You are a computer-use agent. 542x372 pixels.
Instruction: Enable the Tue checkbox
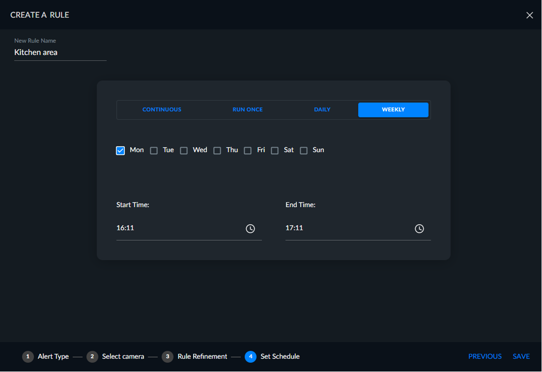coord(154,150)
